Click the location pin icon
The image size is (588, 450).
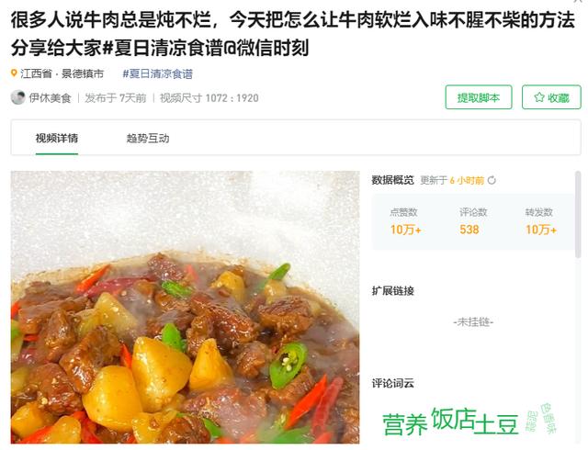coord(14,73)
